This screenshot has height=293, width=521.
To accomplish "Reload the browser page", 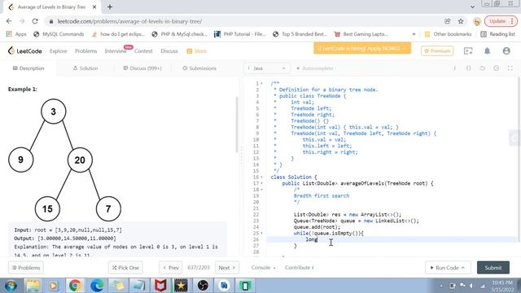I will [x=35, y=21].
